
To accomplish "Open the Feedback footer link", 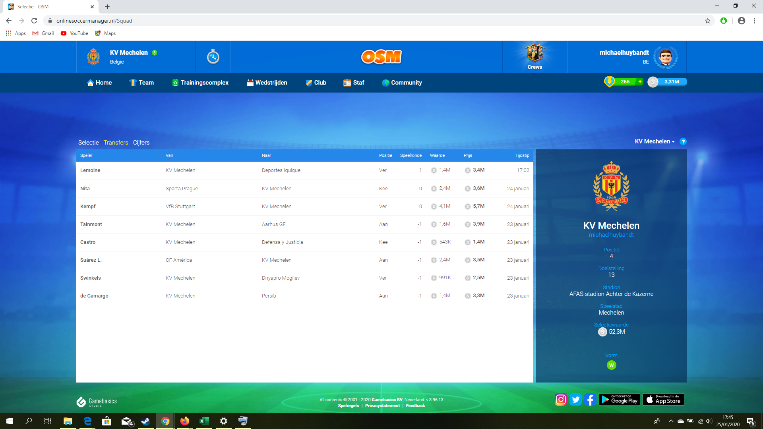I will [415, 406].
